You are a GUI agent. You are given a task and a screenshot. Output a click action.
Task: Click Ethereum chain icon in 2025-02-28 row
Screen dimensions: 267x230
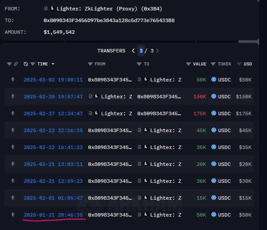13,96
